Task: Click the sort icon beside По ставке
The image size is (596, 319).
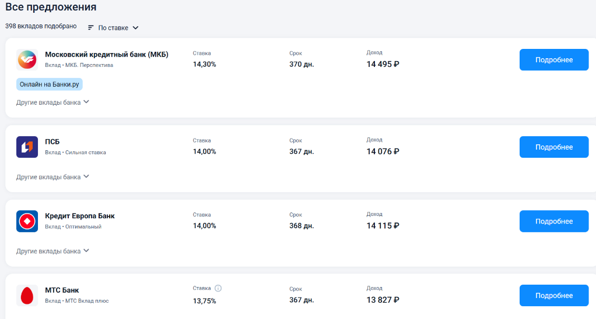Action: [91, 27]
